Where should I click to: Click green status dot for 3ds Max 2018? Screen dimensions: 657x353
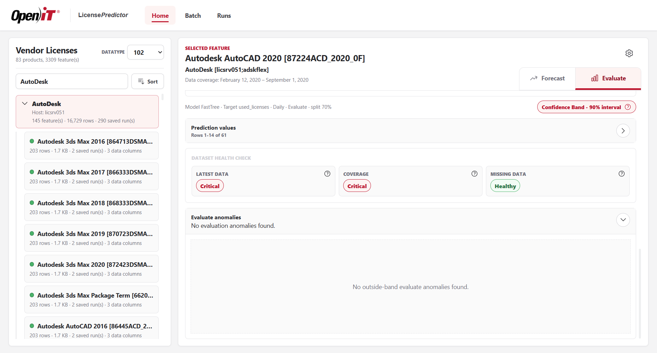(x=32, y=203)
